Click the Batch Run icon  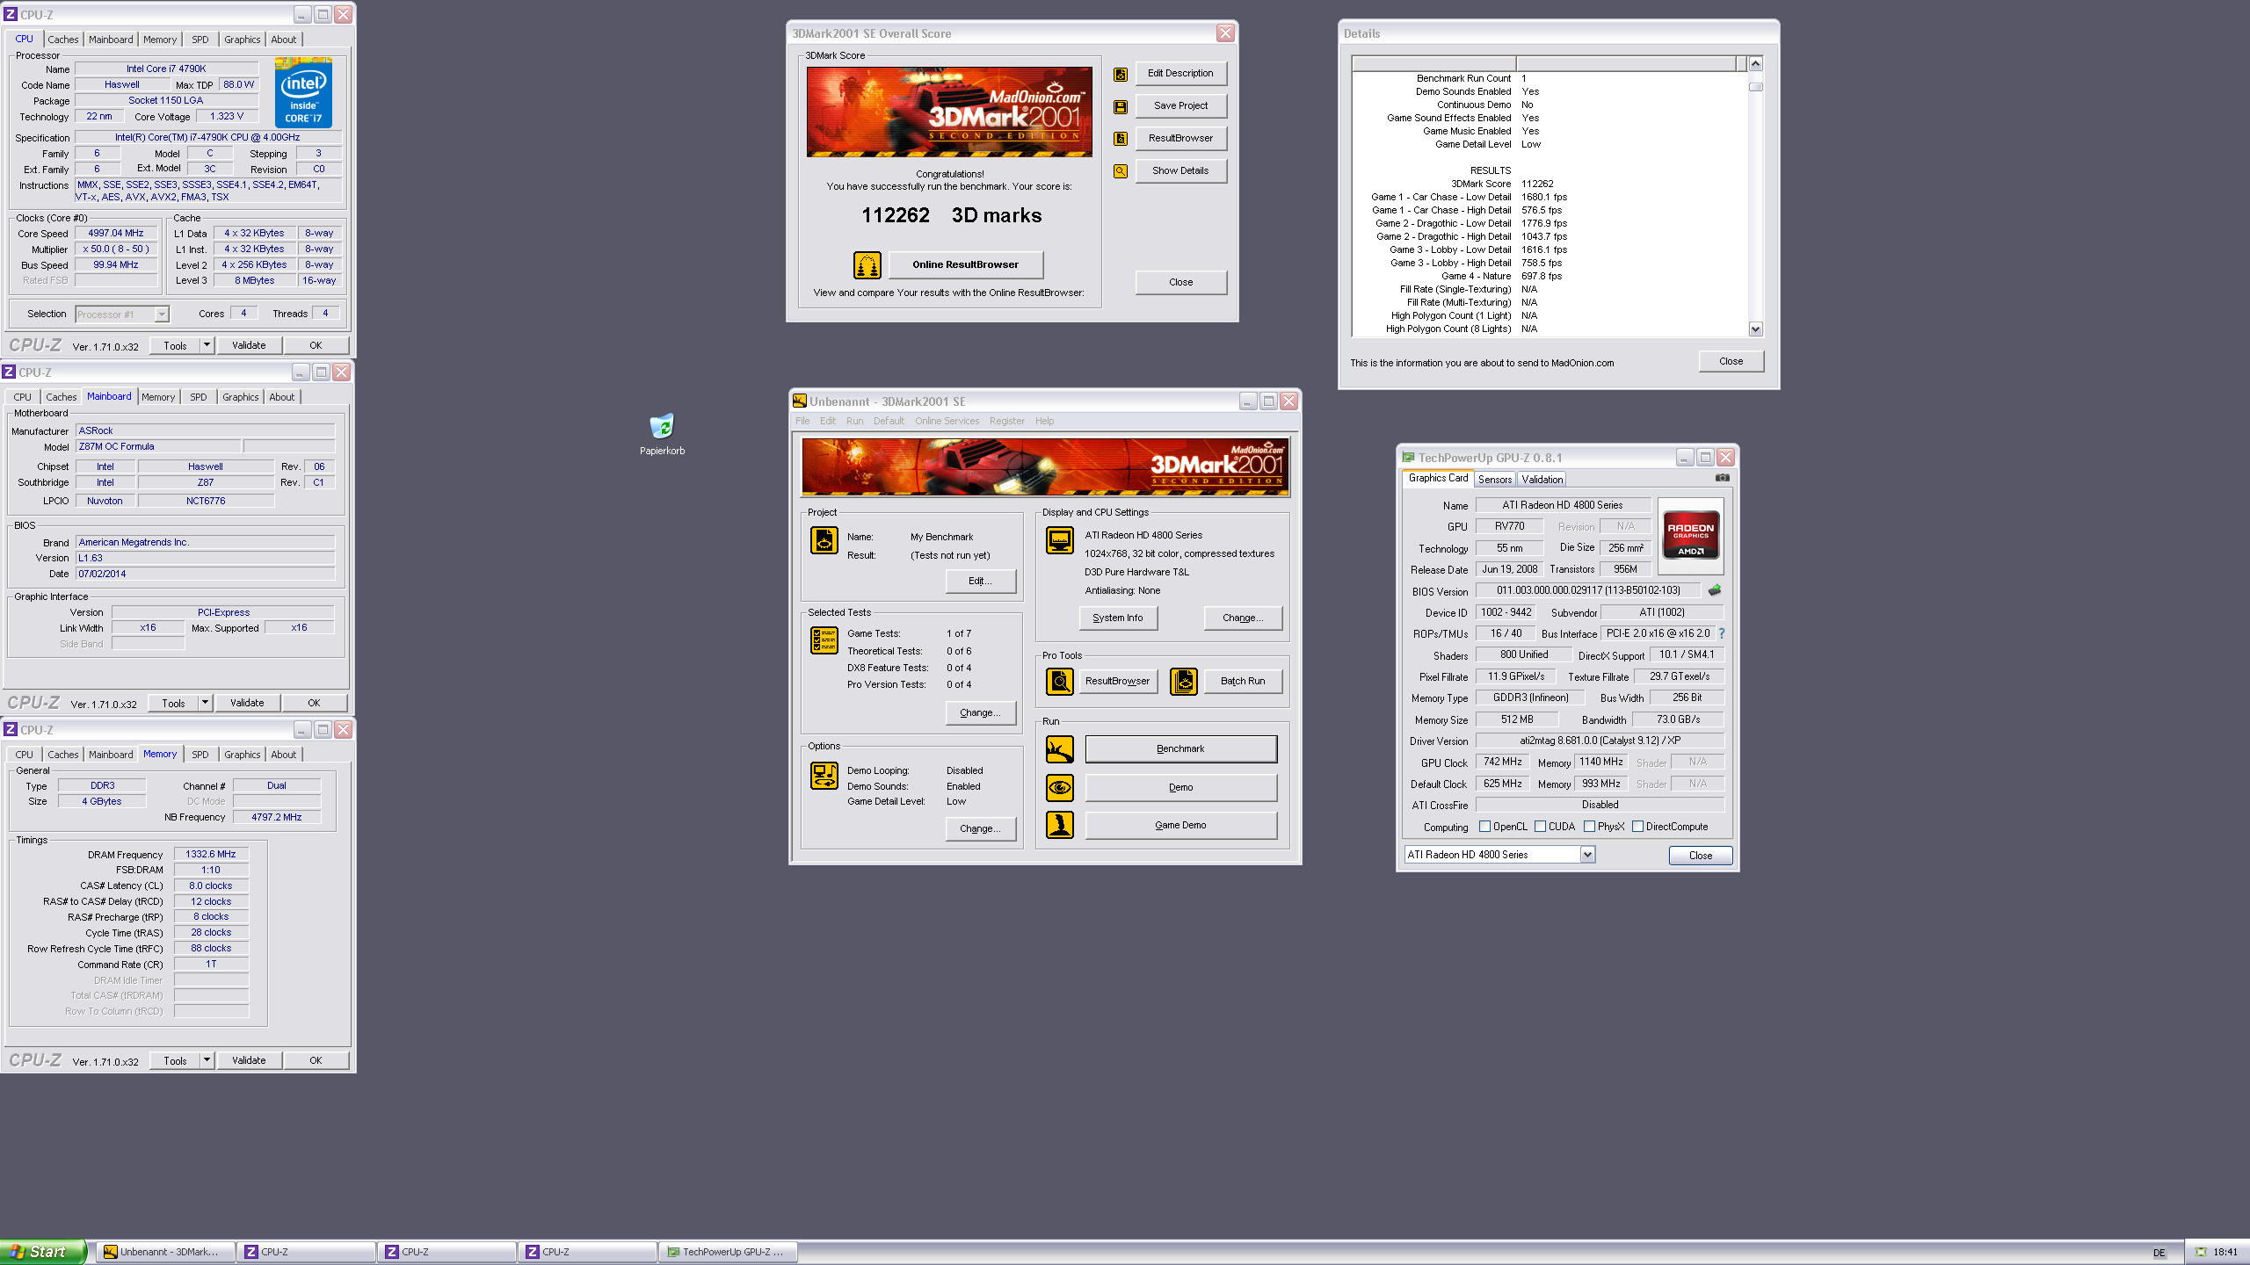coord(1184,681)
